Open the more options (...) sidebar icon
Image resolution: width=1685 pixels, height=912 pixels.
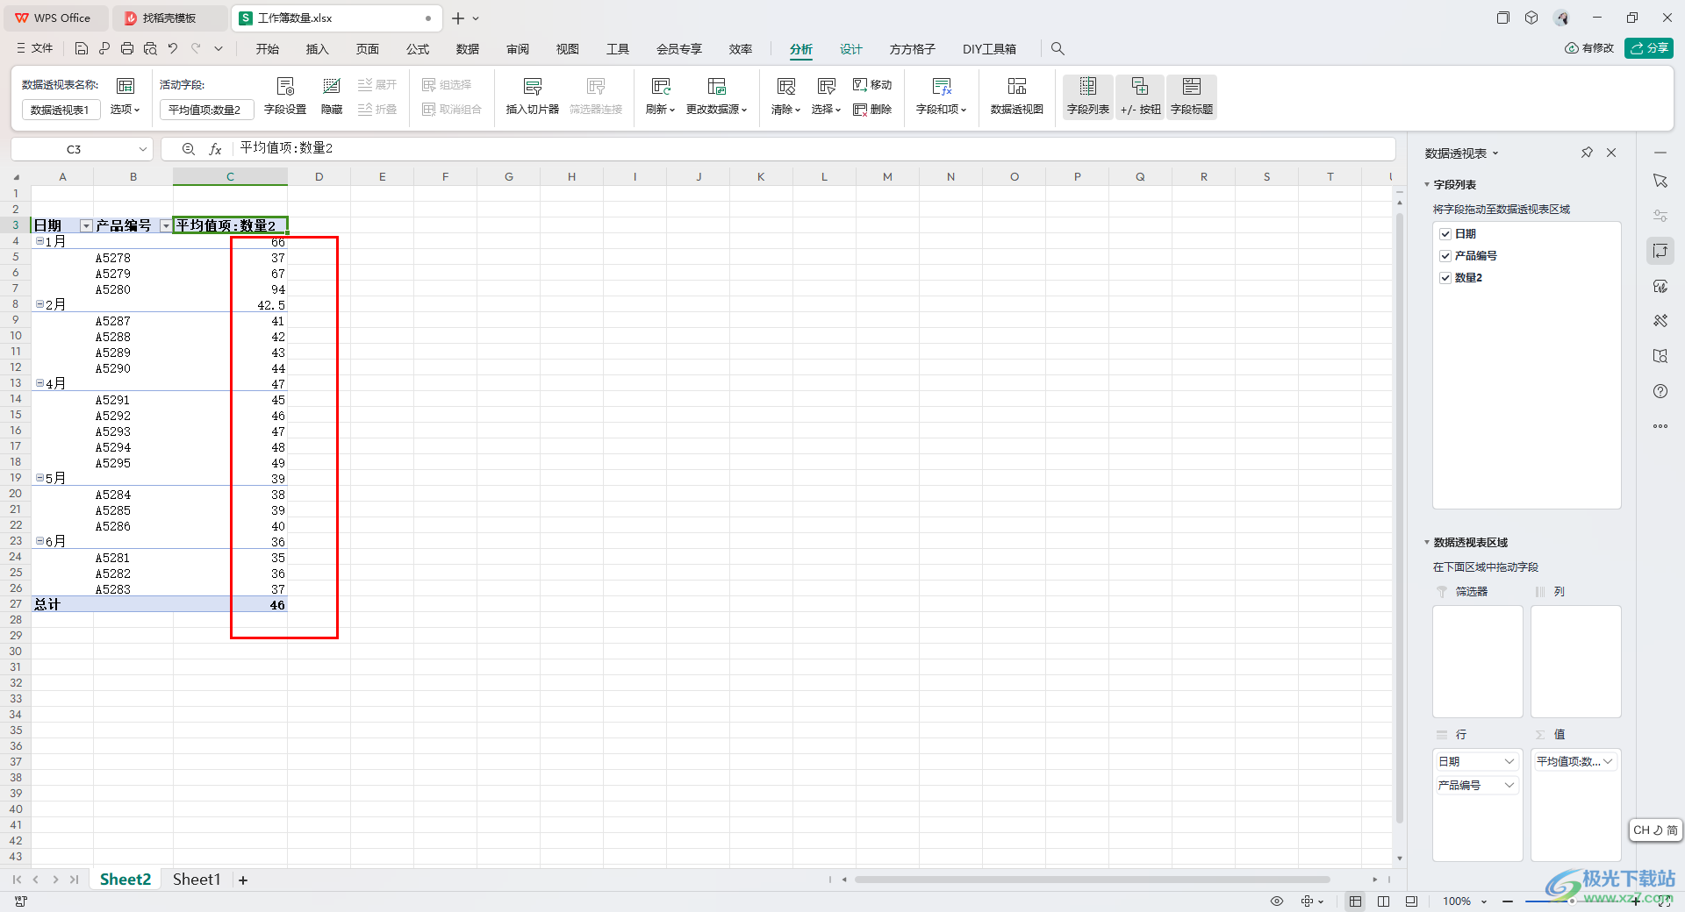click(1660, 426)
